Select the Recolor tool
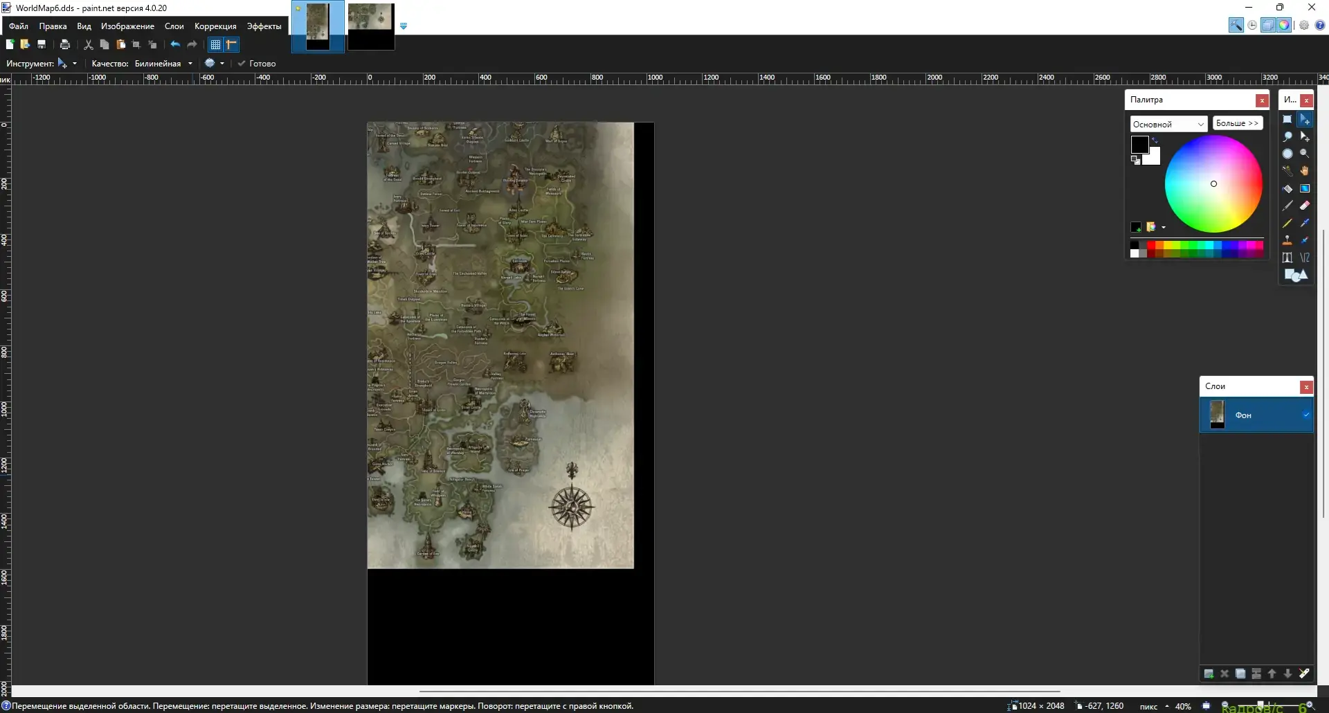Screen dimensions: 1329x713 [x=1305, y=240]
